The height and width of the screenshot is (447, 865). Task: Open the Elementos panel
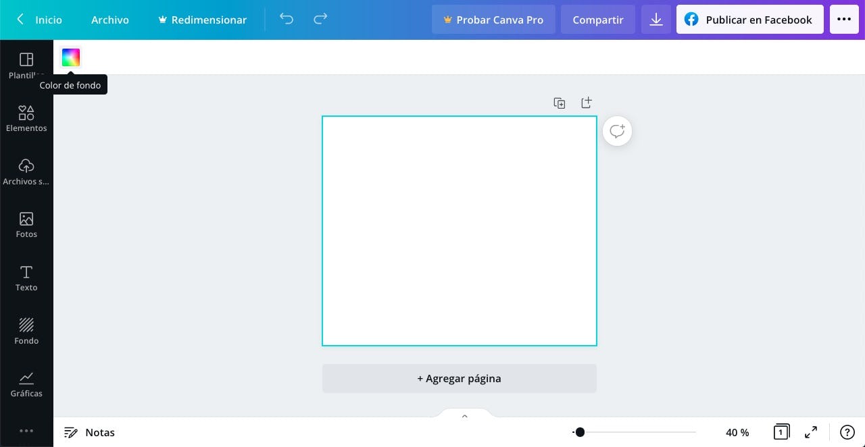click(x=26, y=118)
